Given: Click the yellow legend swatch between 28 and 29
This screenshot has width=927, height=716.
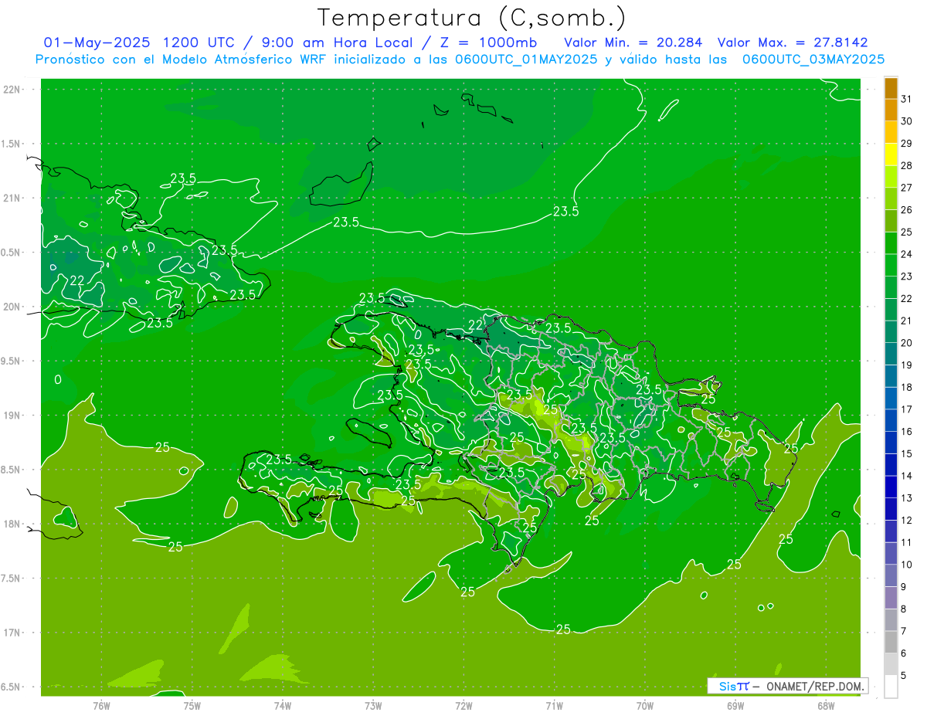Looking at the screenshot, I should click(x=891, y=154).
